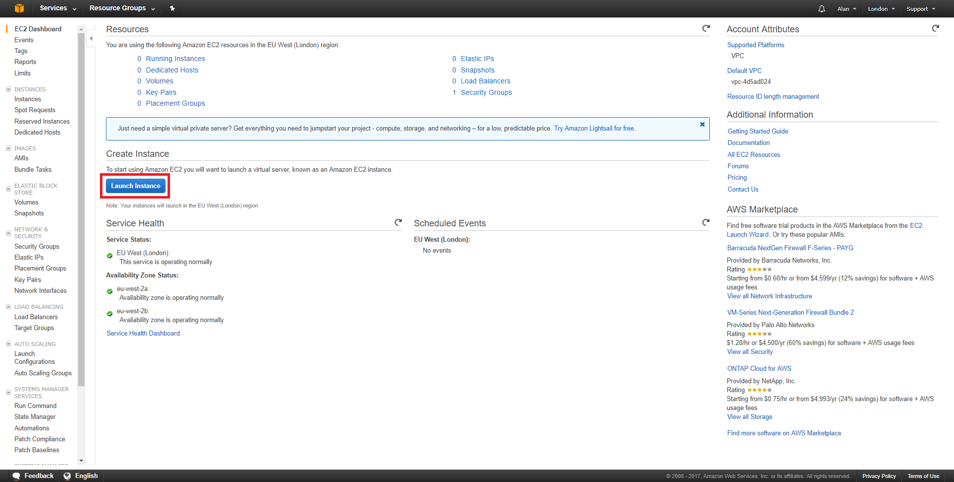This screenshot has height=482, width=954.
Task: Open the Pricing link
Action: point(737,178)
